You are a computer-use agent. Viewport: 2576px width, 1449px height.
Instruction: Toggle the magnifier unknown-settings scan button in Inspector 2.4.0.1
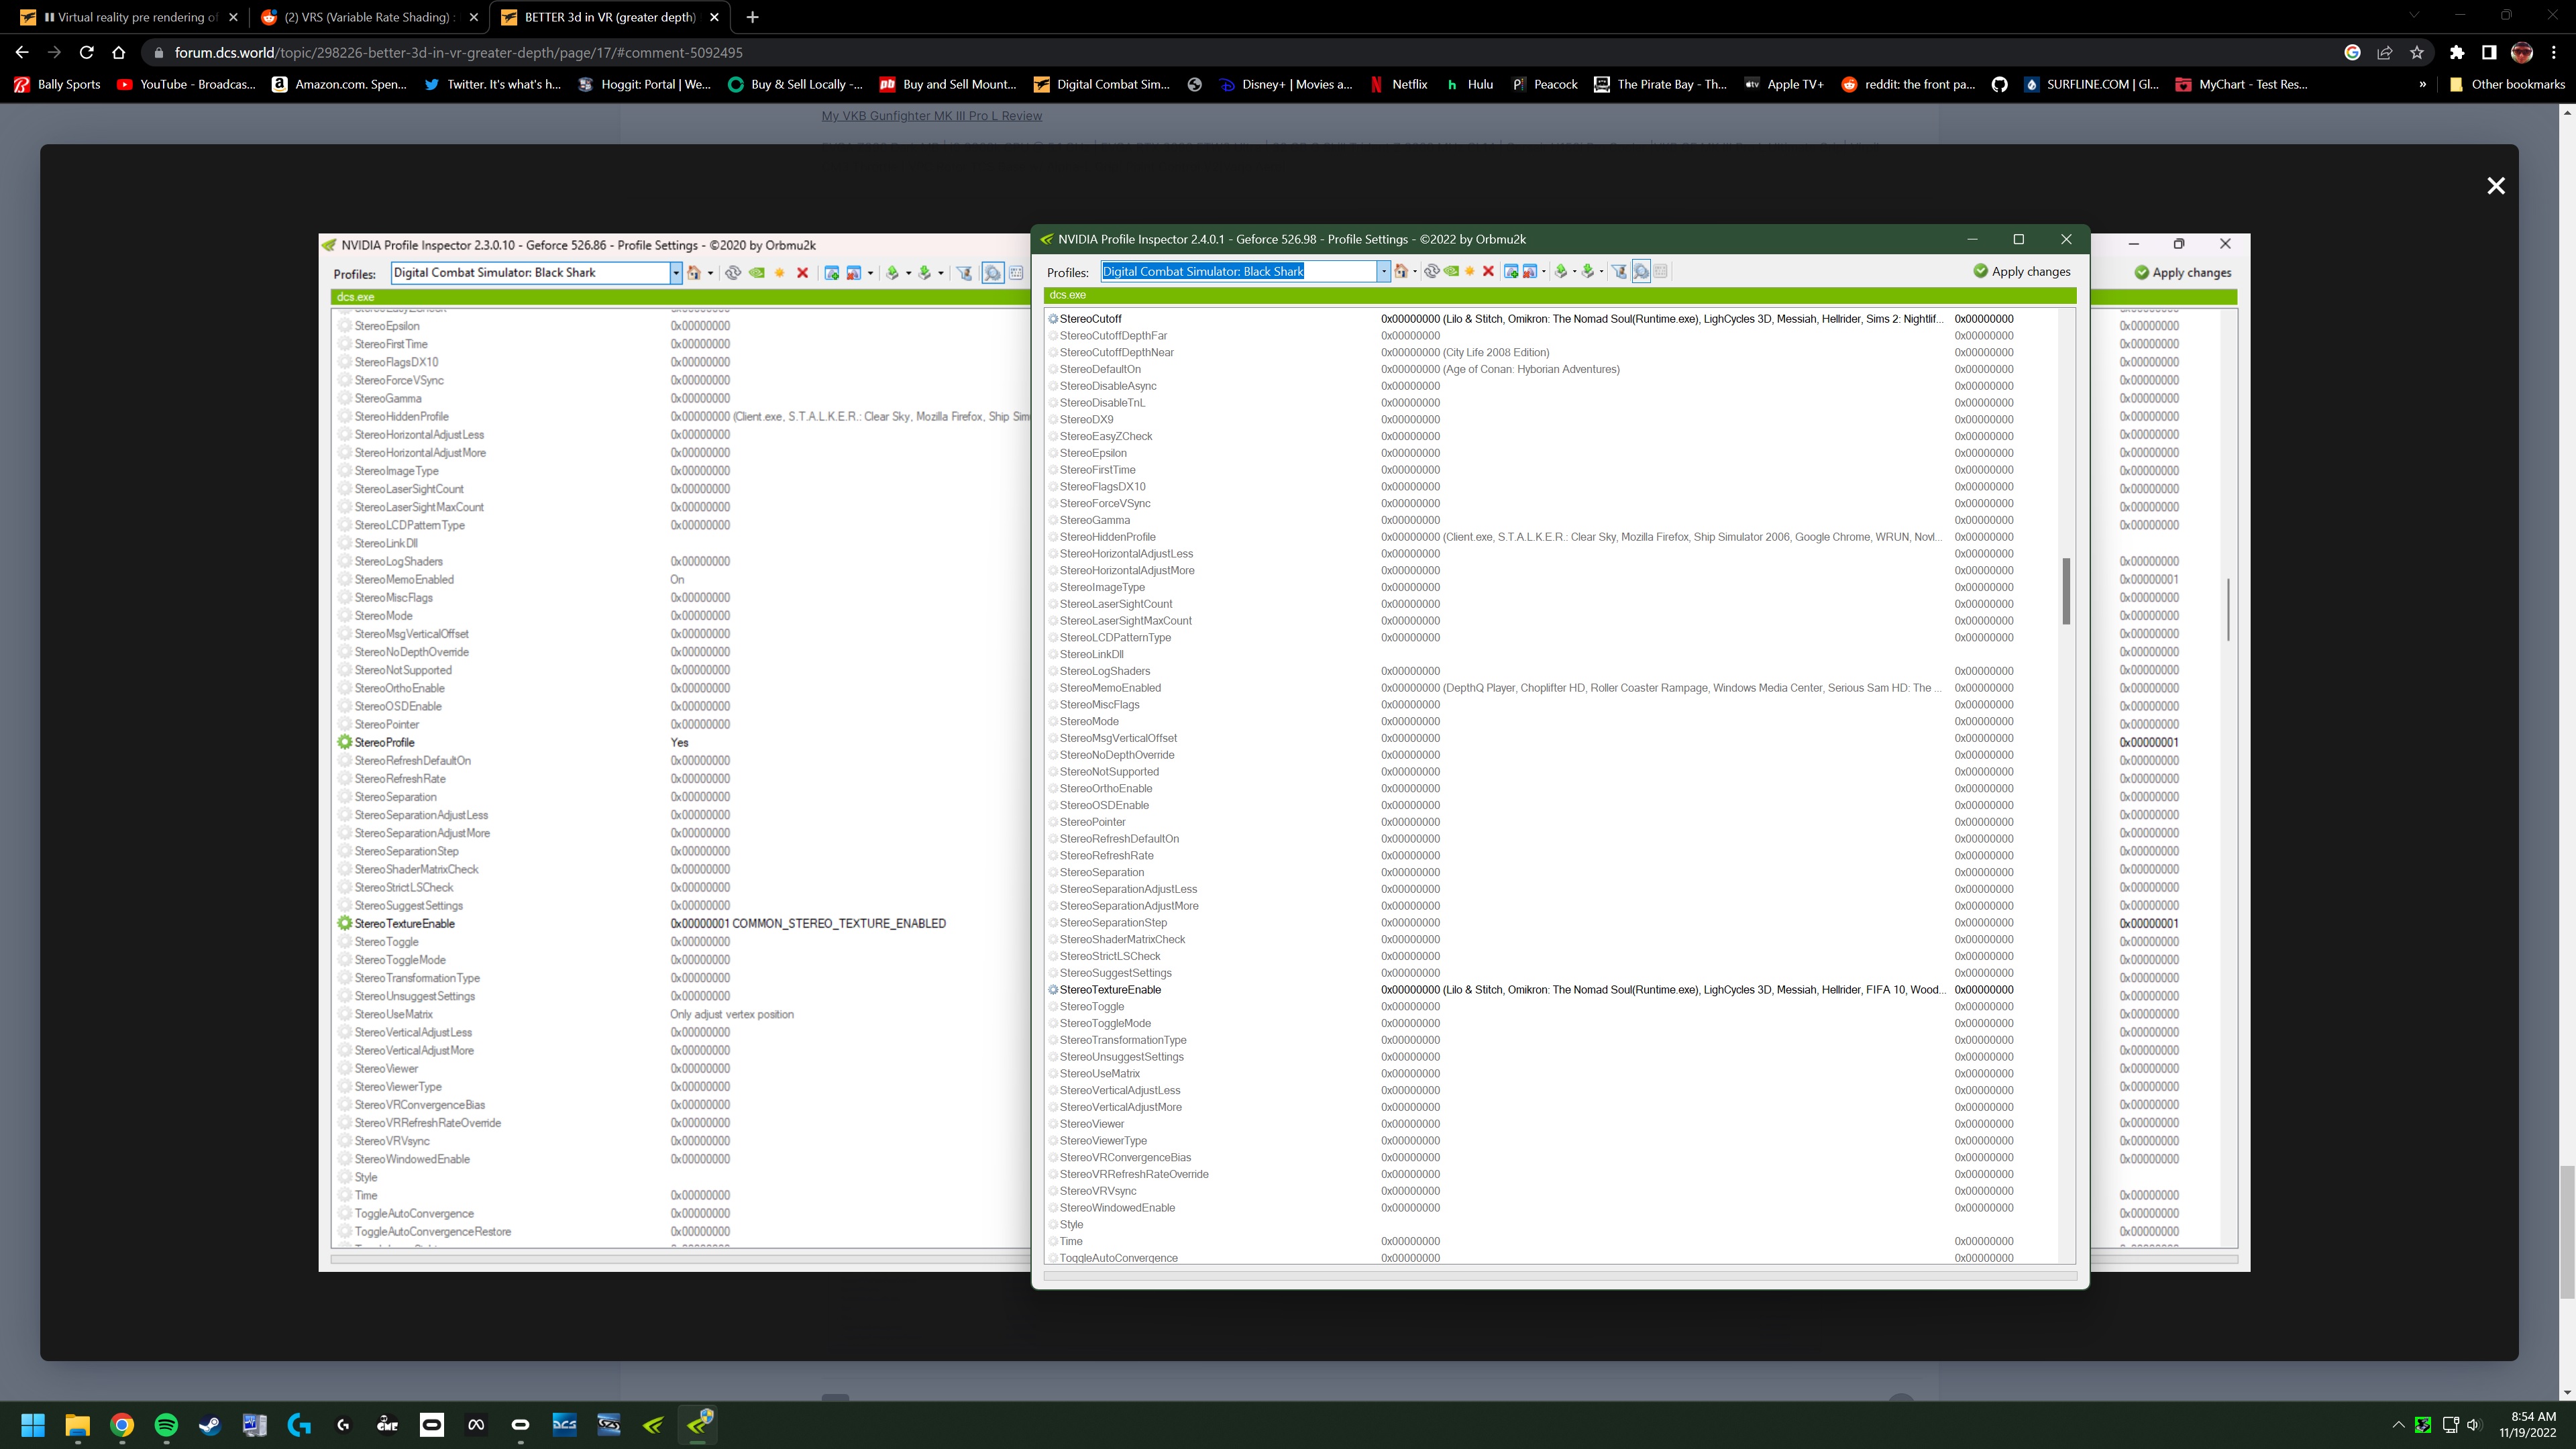click(1641, 271)
